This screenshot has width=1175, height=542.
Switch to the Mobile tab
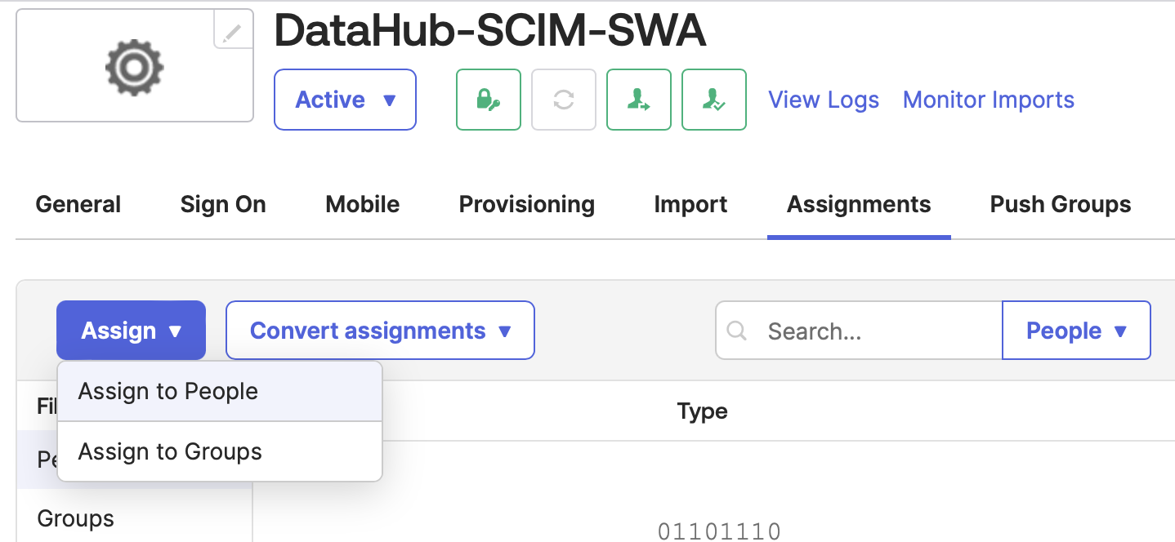363,204
